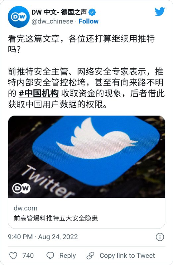Open the Twitter app icon preview image
173x265 pixels.
[x=86, y=157]
